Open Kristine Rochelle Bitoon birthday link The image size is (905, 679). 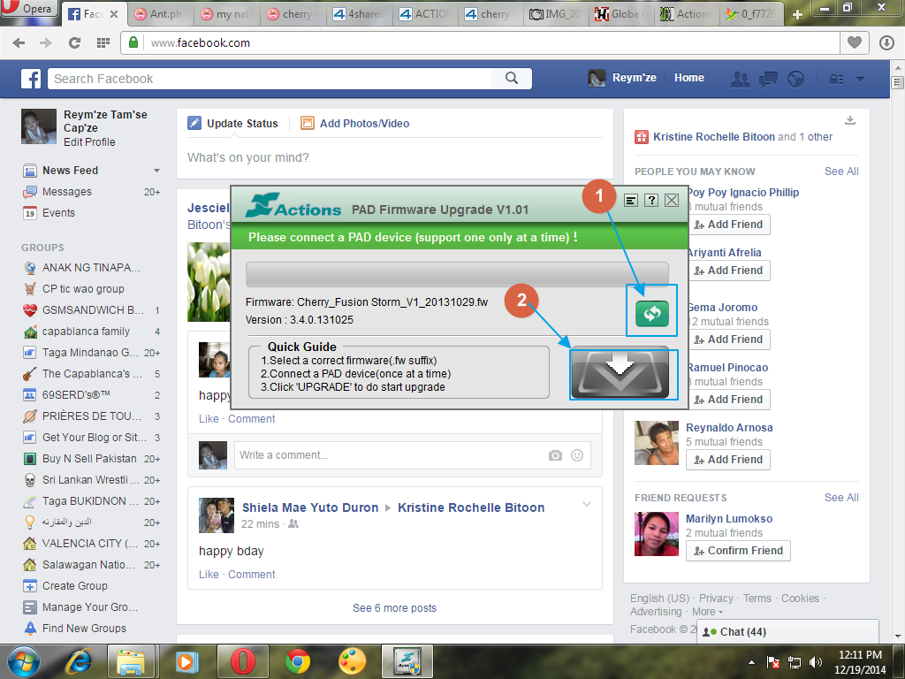(714, 137)
